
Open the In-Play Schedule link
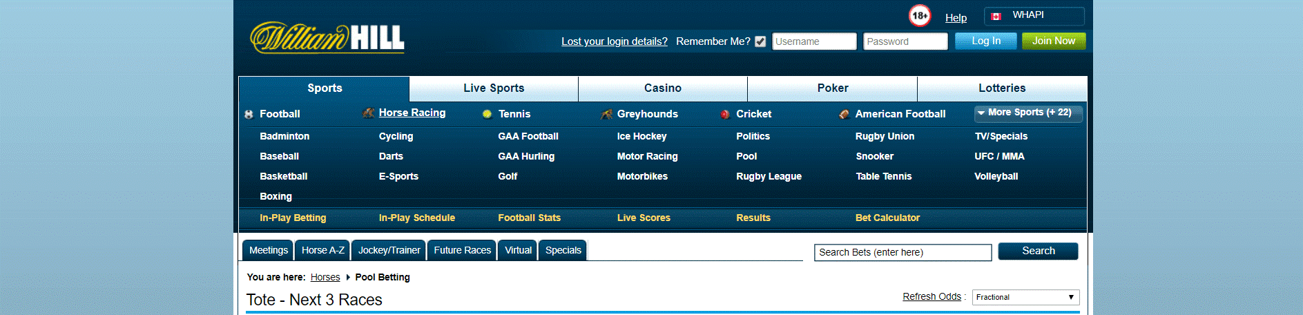pyautogui.click(x=417, y=218)
